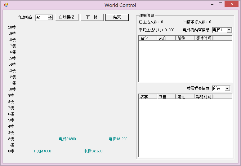
Task: Click the 下一帧 button
Action: click(x=92, y=17)
